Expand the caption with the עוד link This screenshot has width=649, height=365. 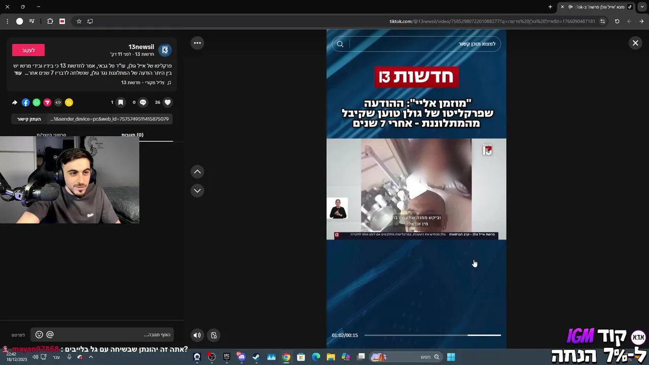pos(18,73)
